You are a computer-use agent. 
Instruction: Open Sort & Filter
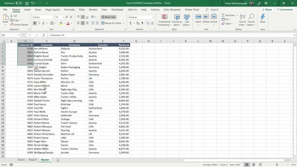(242, 20)
